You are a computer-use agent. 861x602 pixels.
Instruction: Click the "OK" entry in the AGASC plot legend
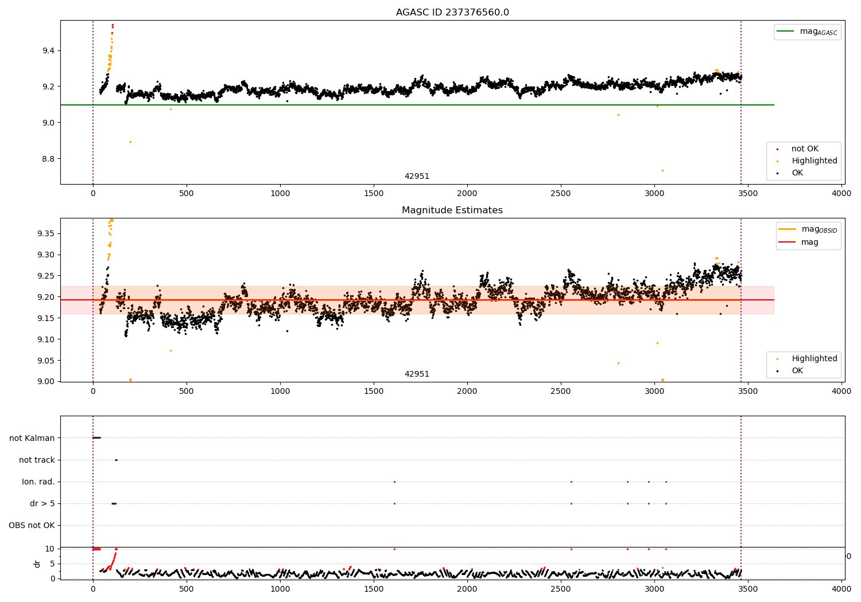click(797, 173)
